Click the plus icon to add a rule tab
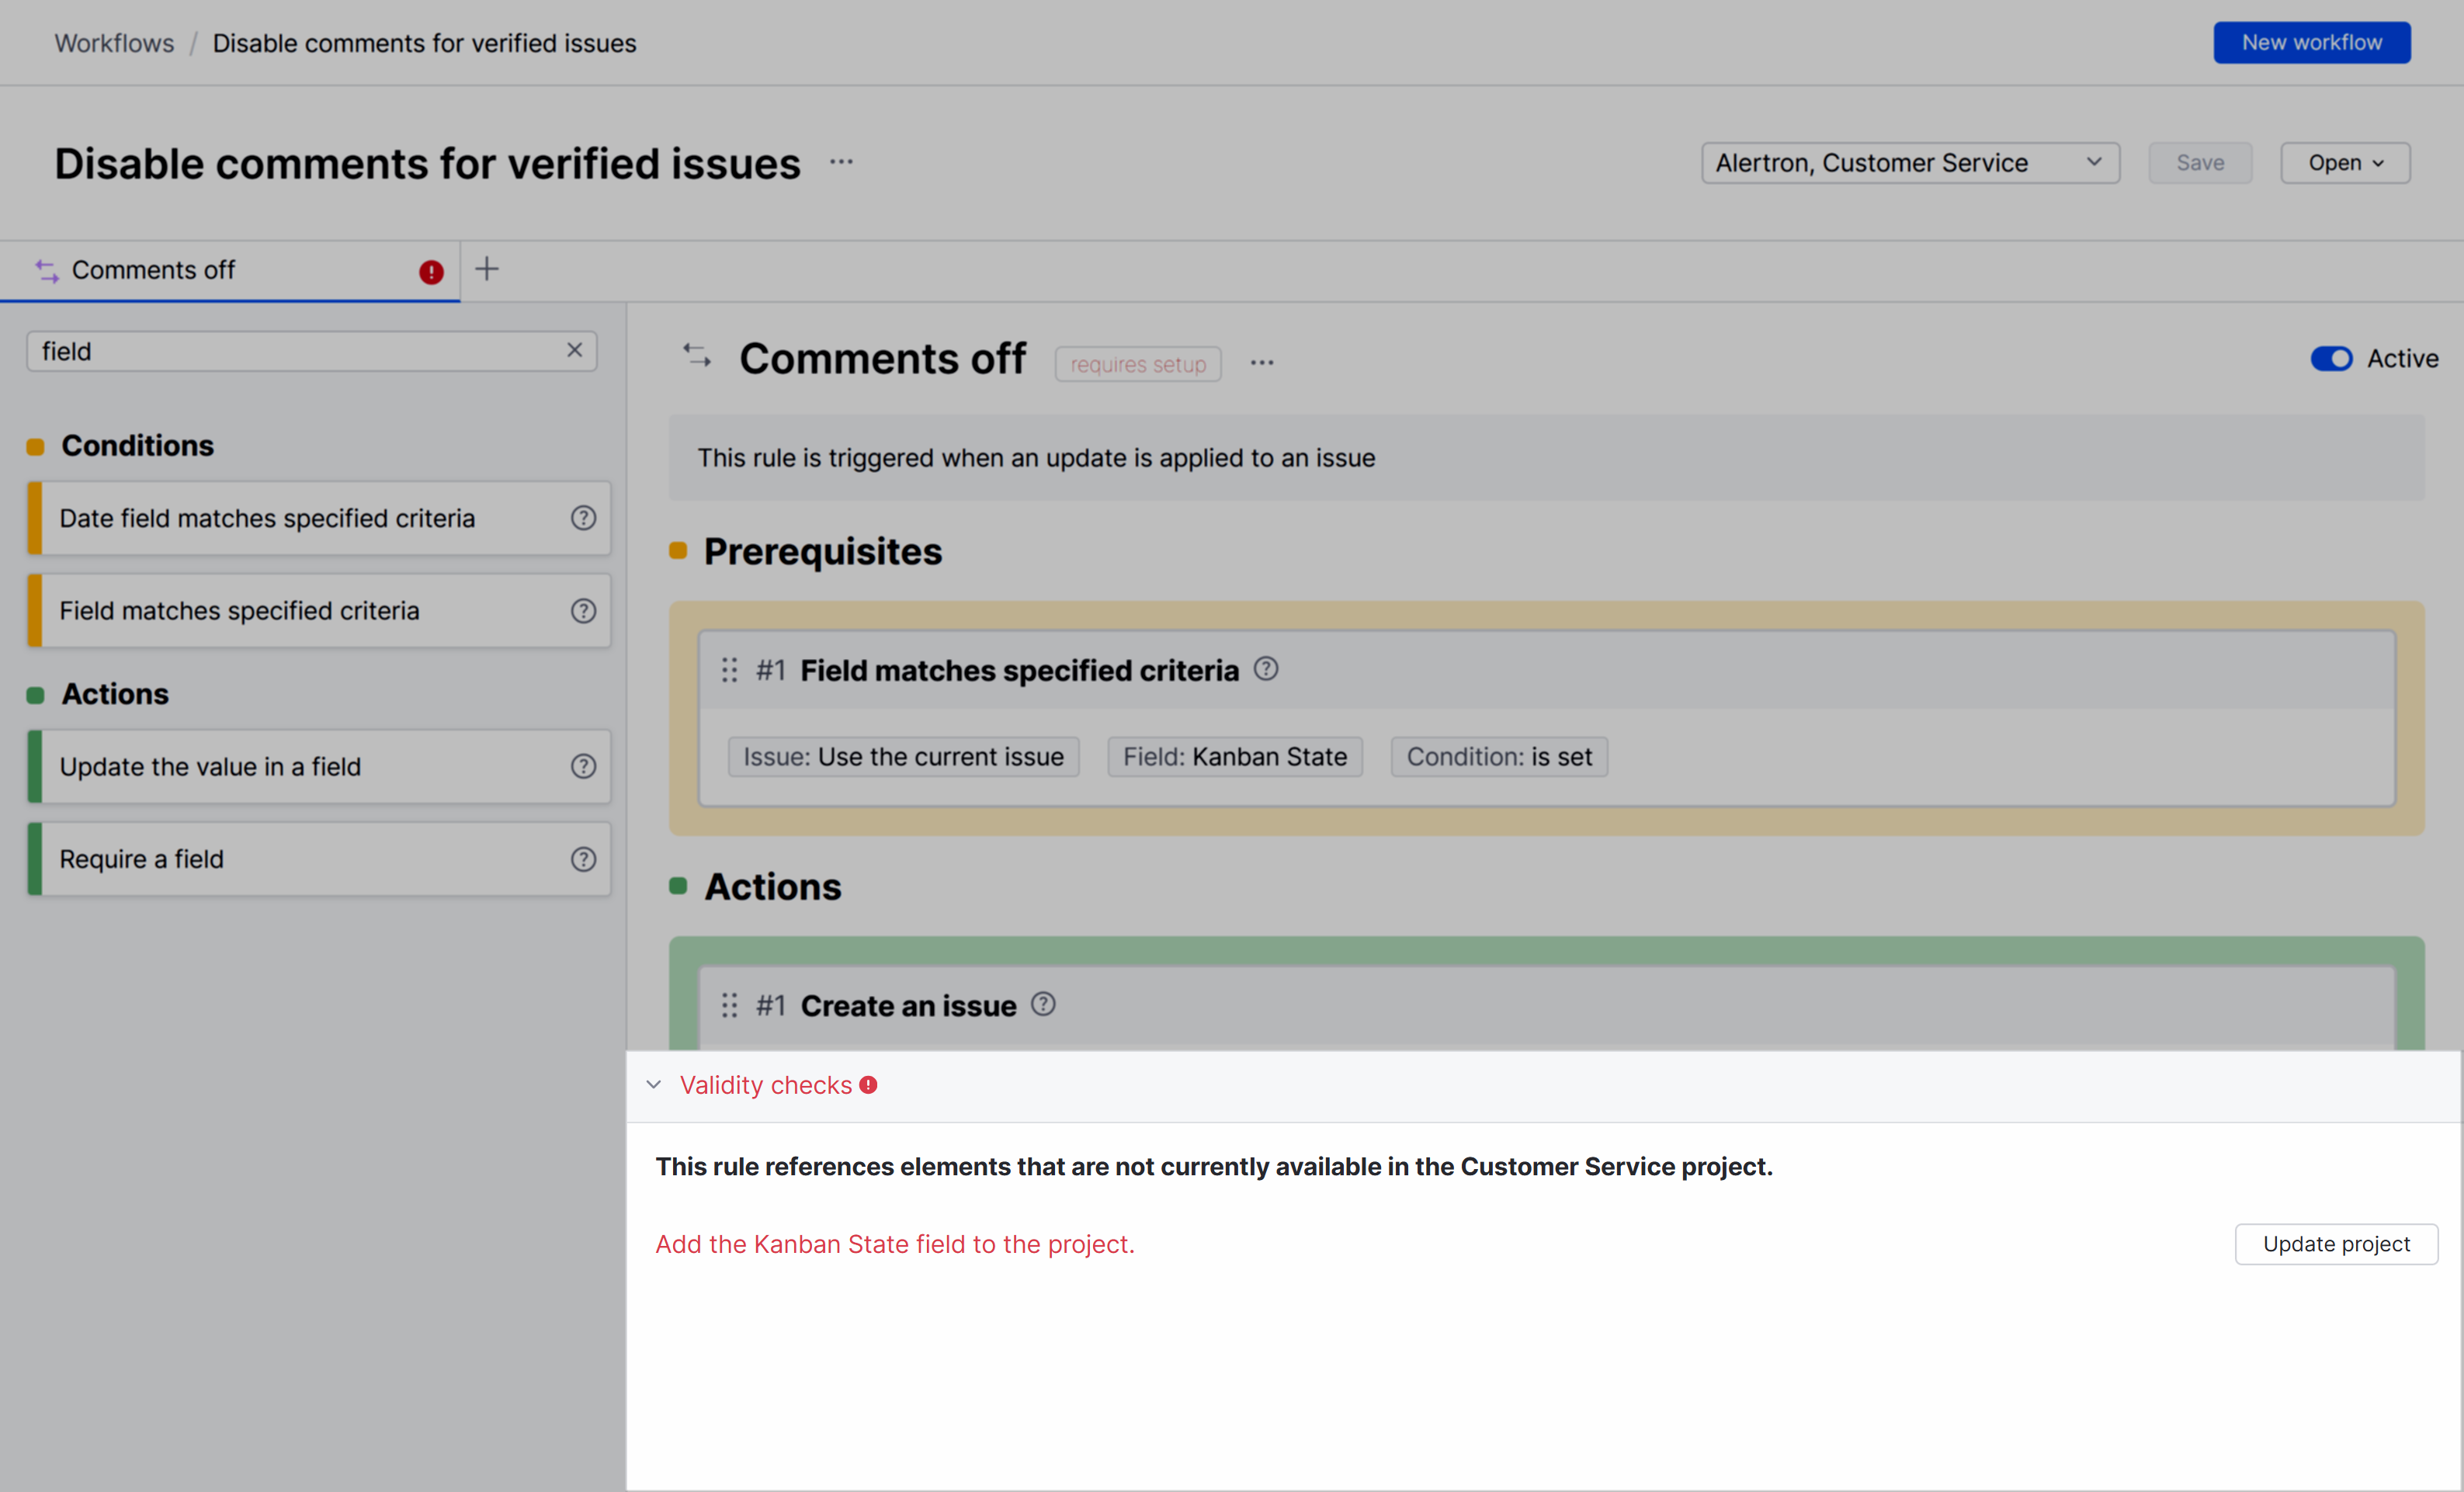 point(486,269)
